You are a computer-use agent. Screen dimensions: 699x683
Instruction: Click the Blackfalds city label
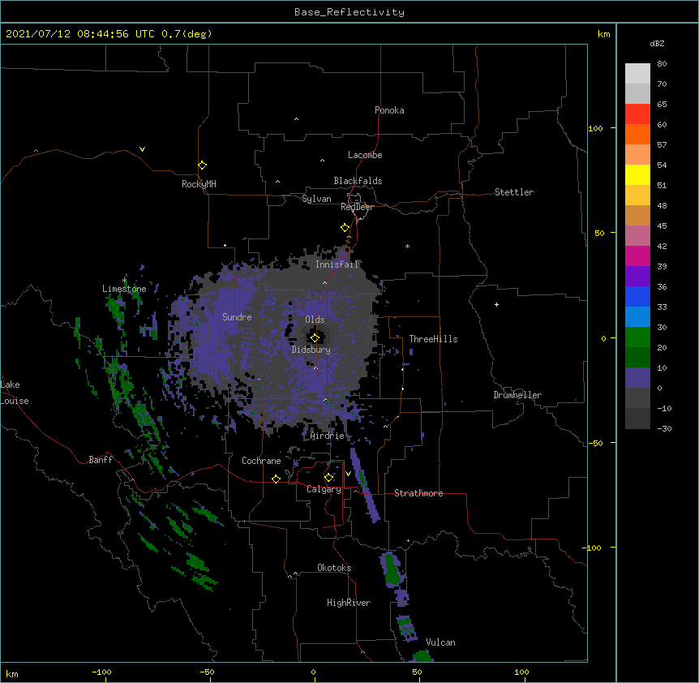point(358,181)
